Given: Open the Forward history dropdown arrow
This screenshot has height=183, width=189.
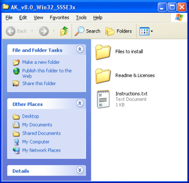Looking at the screenshot, I should coord(54,31).
